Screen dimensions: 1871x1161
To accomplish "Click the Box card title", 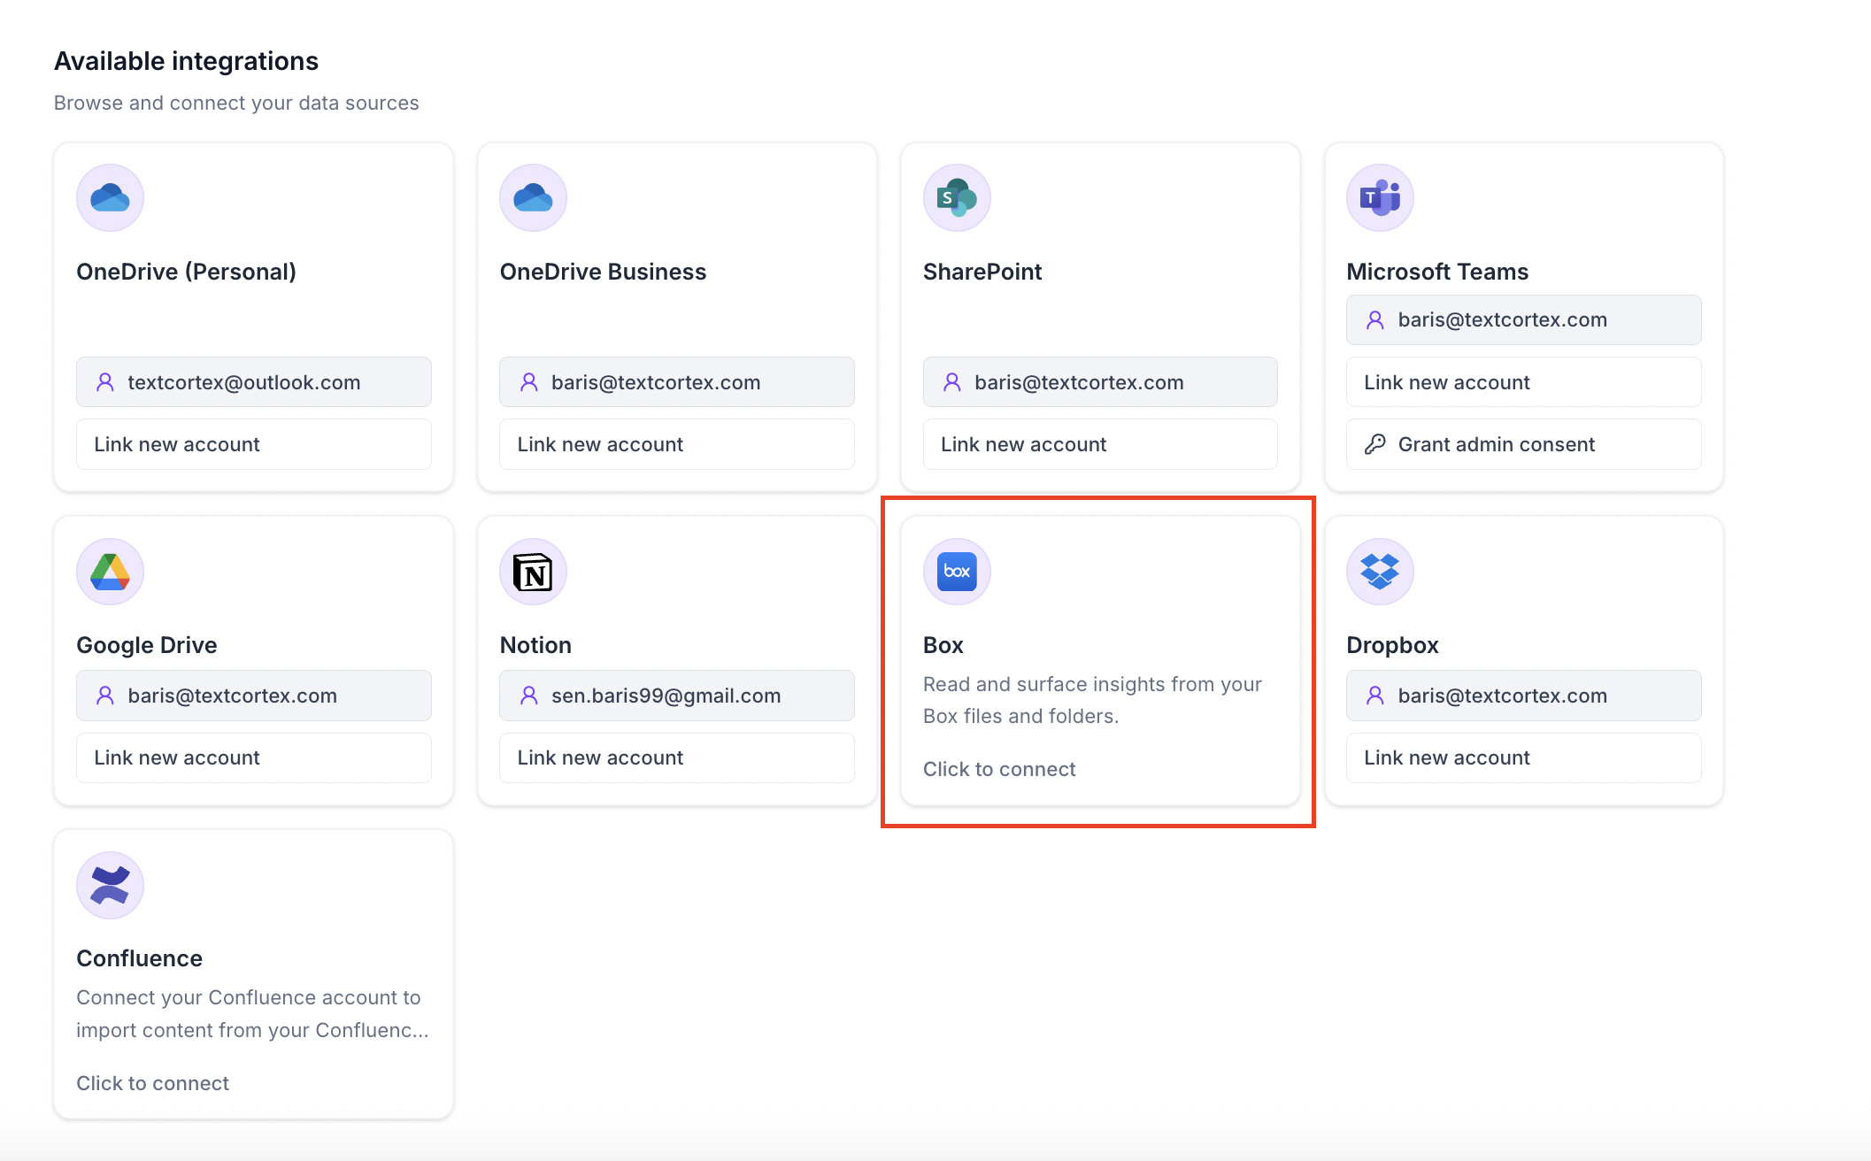I will [943, 645].
